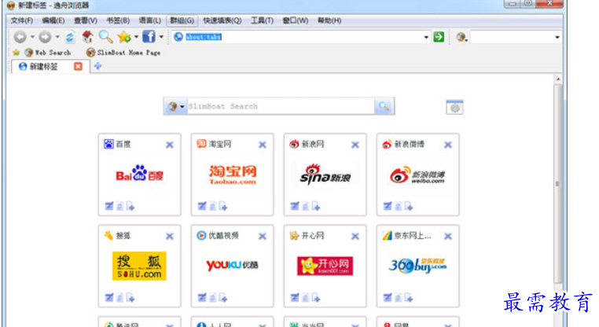Open the Web Search bookmark link
This screenshot has height=327, width=599.
(48, 53)
